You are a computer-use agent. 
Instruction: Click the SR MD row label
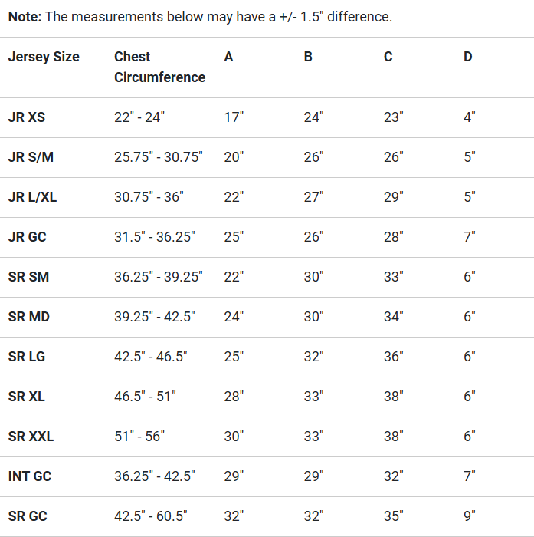pyautogui.click(x=29, y=317)
